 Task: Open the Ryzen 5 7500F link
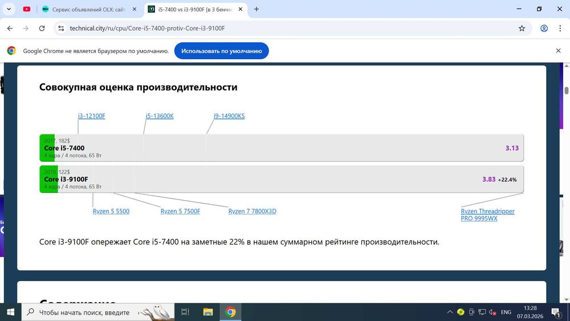[x=180, y=211]
